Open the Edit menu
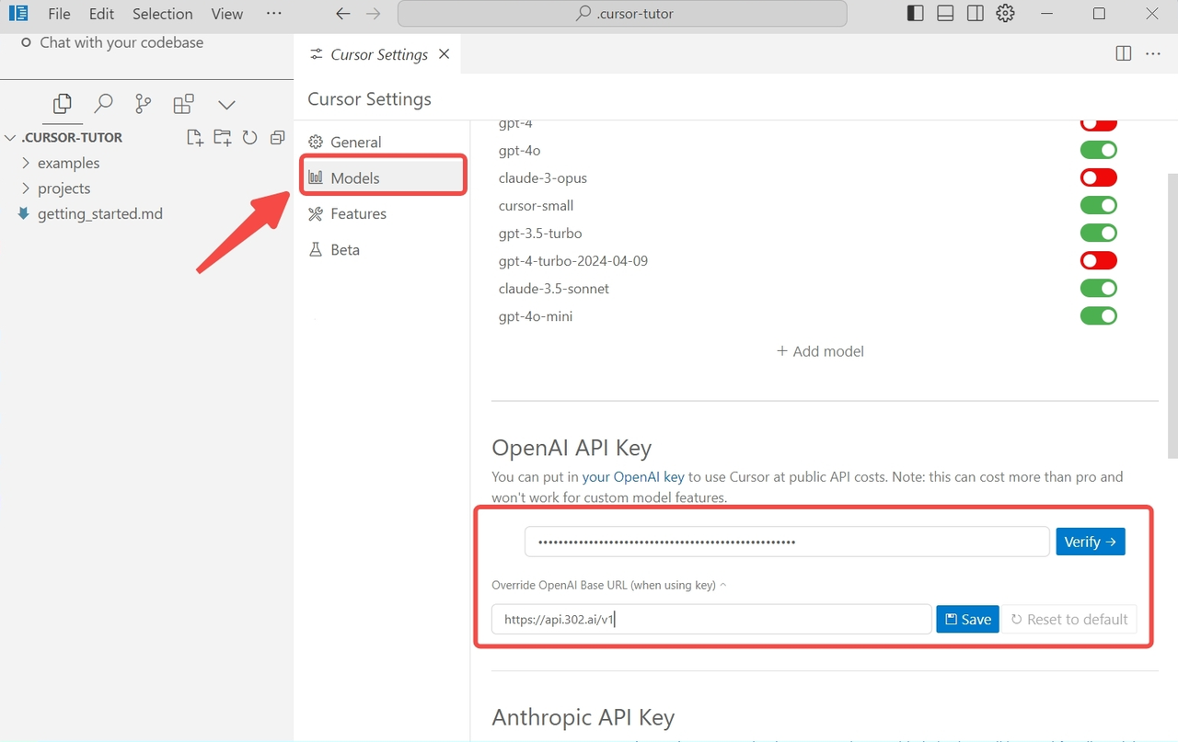 101,14
